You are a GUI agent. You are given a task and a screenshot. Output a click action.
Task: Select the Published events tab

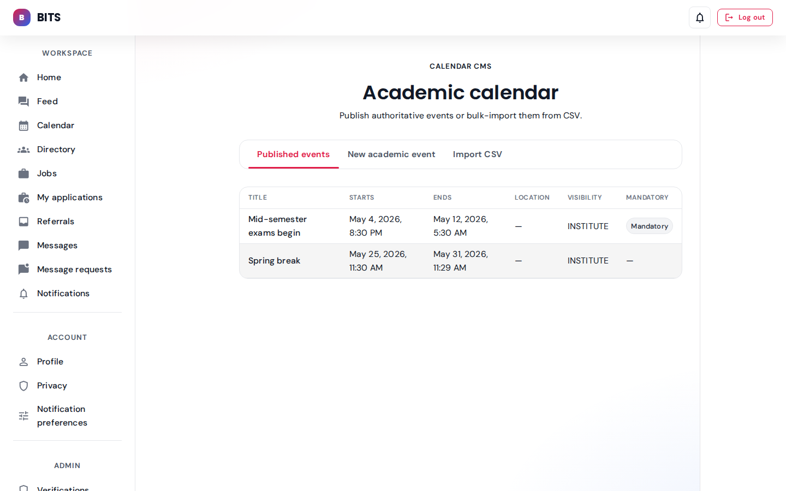pyautogui.click(x=293, y=154)
